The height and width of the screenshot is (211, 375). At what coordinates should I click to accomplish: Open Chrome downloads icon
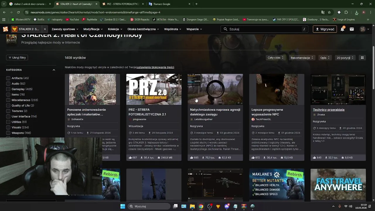pos(357,12)
